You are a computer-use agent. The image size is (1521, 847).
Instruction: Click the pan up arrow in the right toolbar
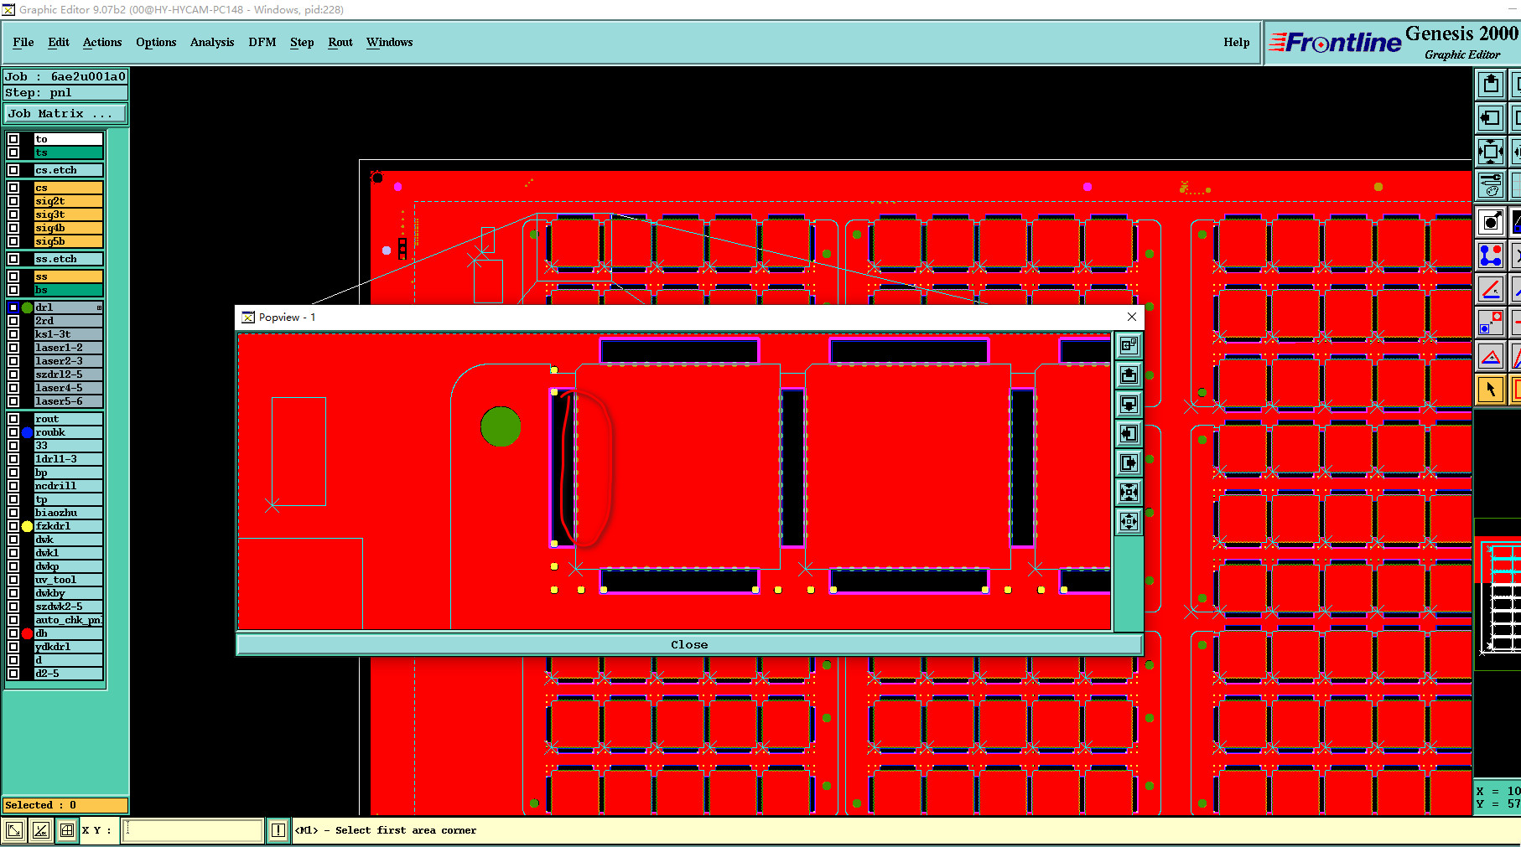1491,84
